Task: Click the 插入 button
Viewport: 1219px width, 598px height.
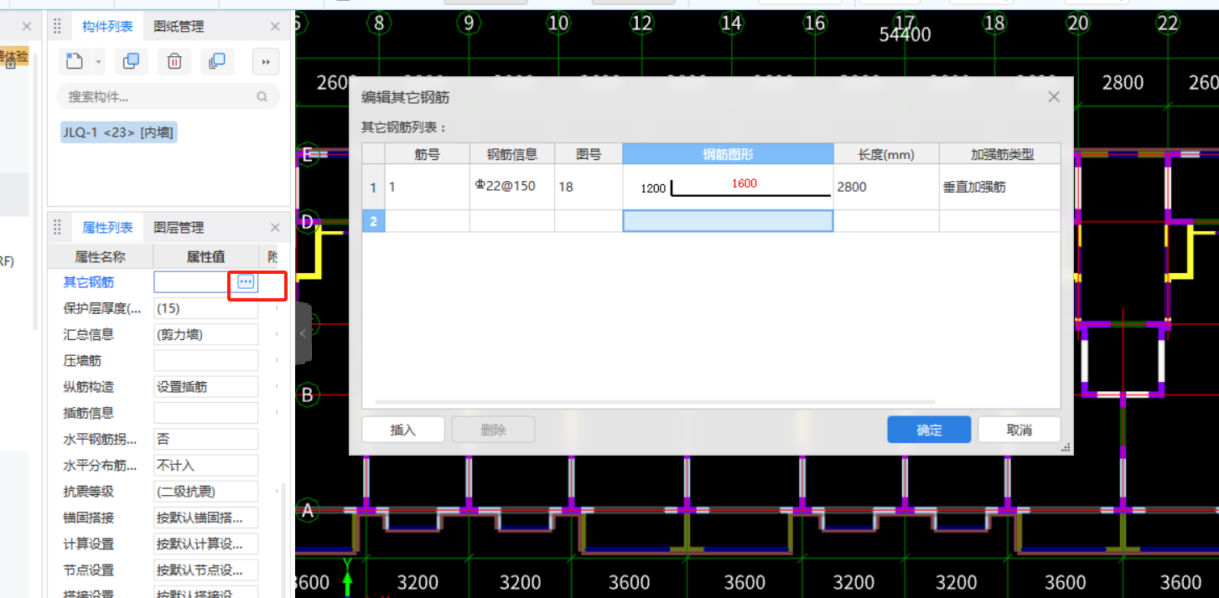Action: coord(403,430)
